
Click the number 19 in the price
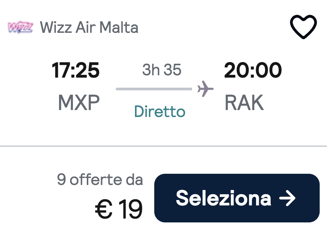click(x=130, y=209)
